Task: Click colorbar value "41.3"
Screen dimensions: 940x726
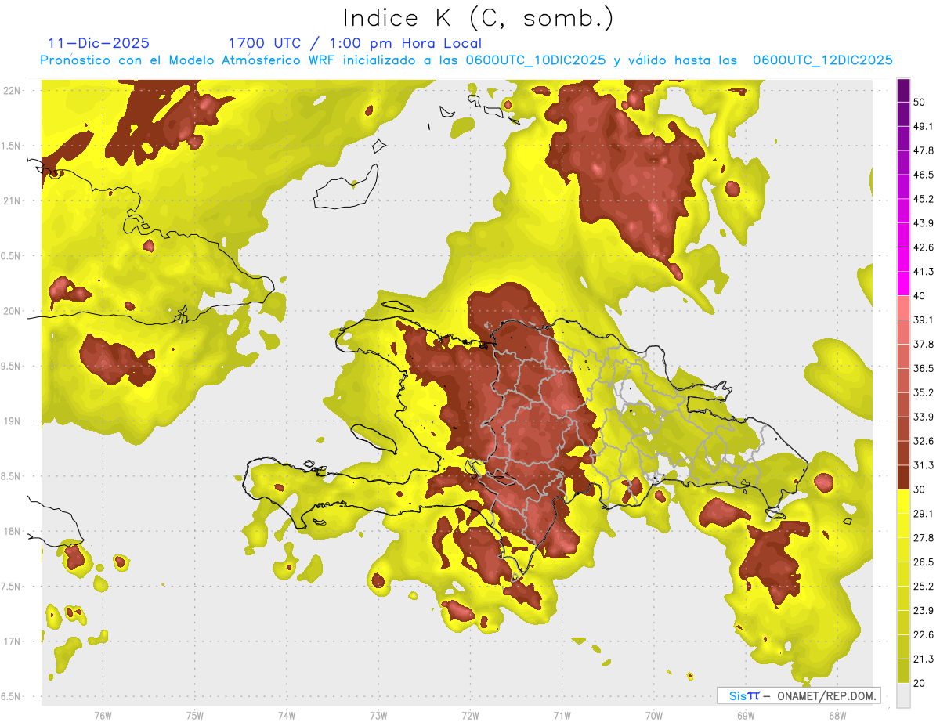Action: click(924, 272)
